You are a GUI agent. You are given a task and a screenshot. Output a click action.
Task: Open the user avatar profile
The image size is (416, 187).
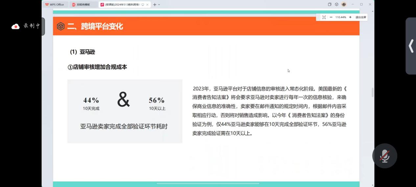point(344,4)
